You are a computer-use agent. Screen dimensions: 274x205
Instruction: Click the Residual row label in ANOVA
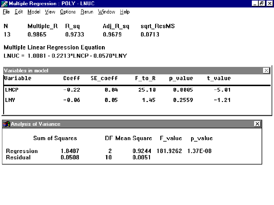(18, 157)
